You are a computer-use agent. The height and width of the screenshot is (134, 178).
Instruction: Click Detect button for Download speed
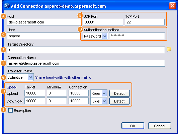click(119, 101)
